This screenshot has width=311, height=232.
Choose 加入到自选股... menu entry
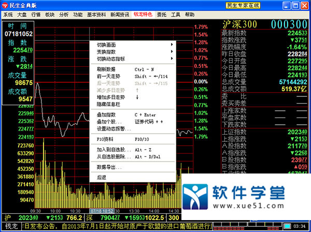[x=133, y=150]
